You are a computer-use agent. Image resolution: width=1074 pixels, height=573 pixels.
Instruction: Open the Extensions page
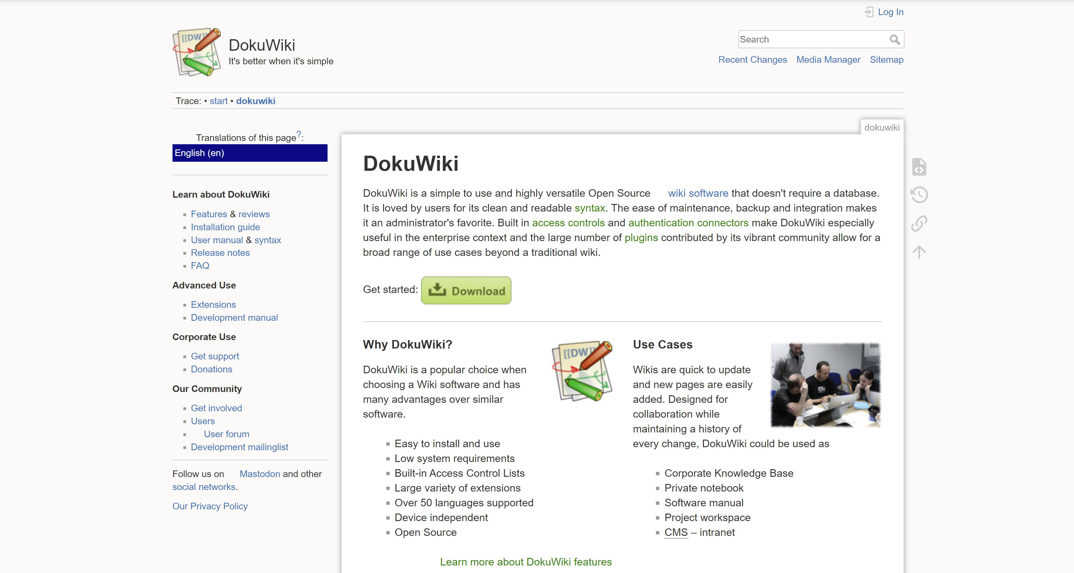(x=213, y=304)
